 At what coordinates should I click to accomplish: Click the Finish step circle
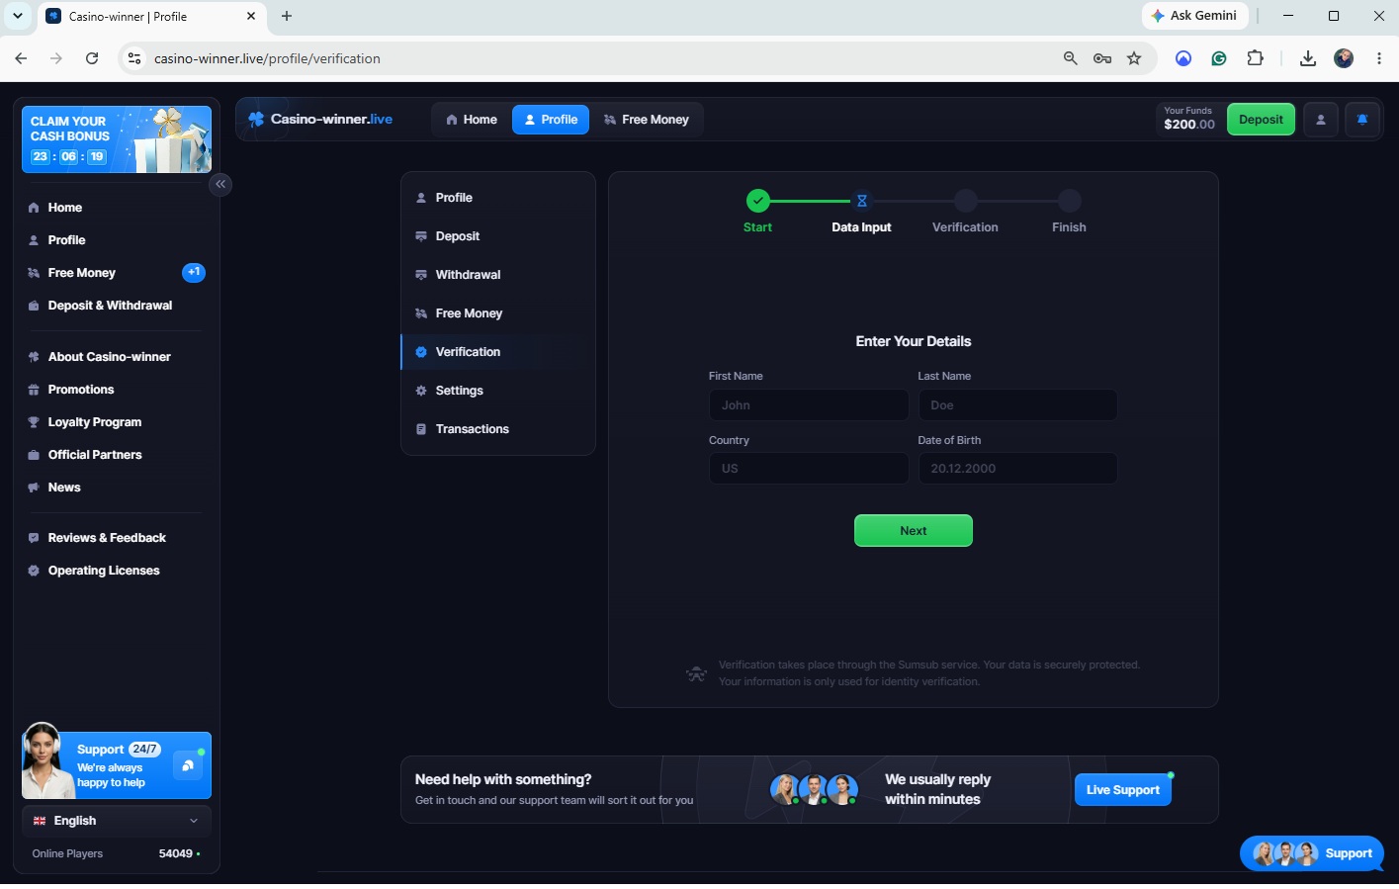click(1069, 201)
